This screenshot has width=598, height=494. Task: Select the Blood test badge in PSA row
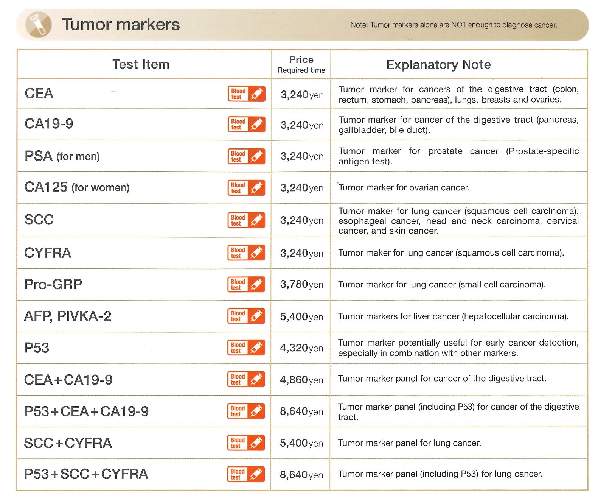click(246, 156)
